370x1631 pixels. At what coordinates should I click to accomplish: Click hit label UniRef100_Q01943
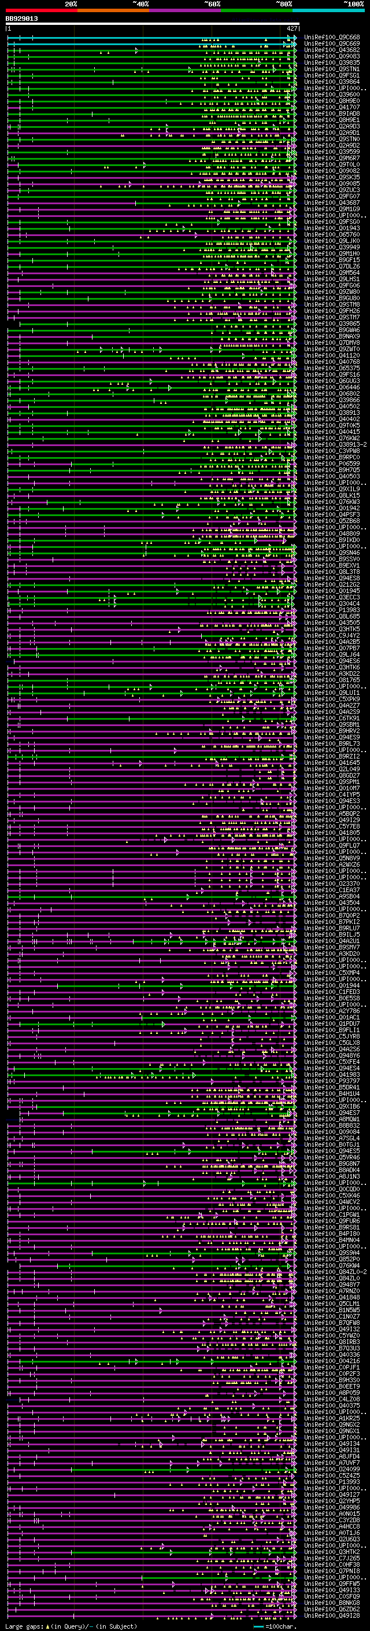[332, 228]
